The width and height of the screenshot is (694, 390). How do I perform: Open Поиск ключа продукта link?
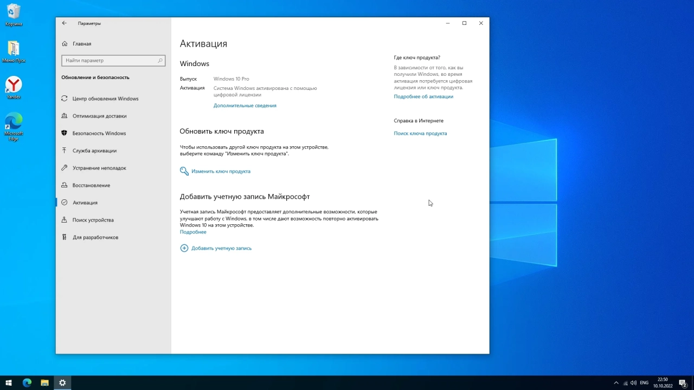tap(420, 133)
